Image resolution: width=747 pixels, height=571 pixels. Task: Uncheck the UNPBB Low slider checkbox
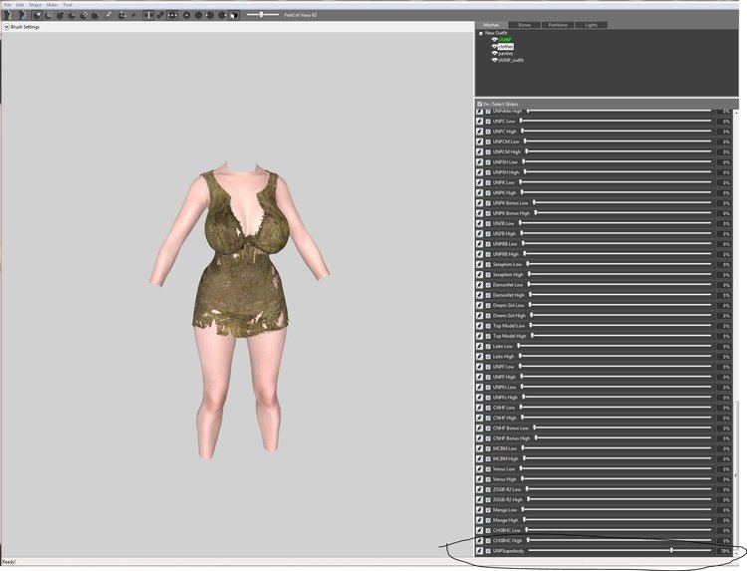tap(488, 244)
